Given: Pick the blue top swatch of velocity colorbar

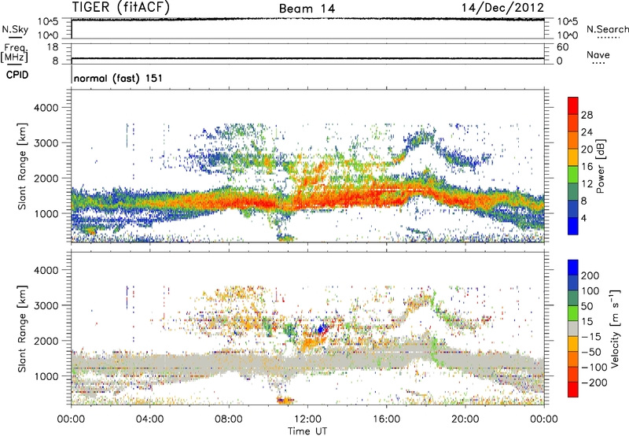Looking at the screenshot, I should point(573,268).
